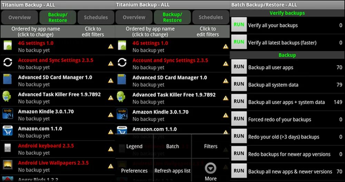Select 'Amazon Kindle 3.0.1.70' text in left screen

46,111
